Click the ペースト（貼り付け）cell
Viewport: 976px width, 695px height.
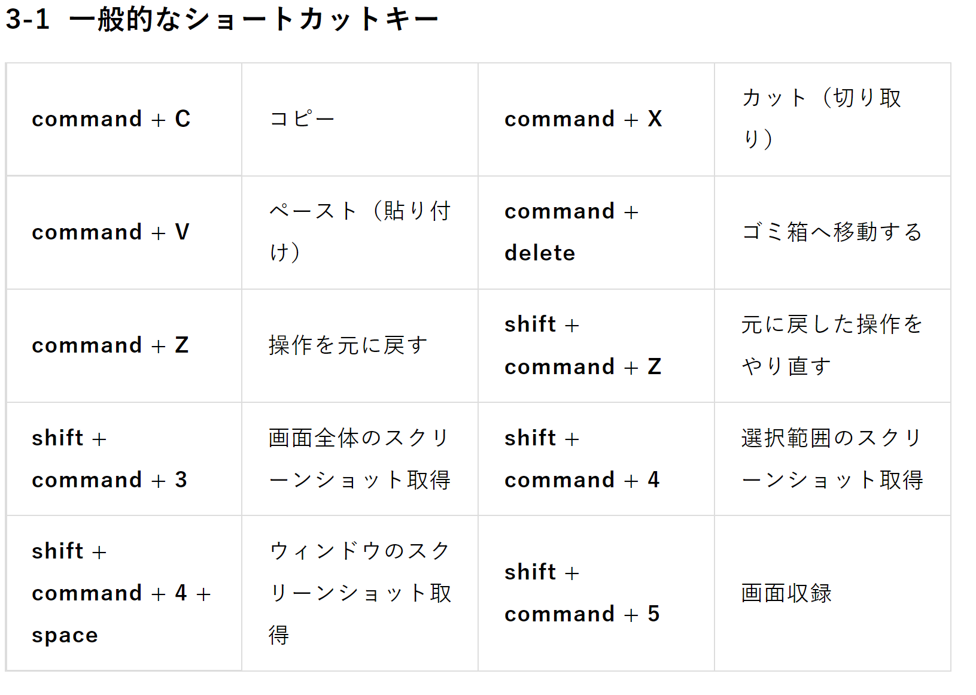coord(360,232)
